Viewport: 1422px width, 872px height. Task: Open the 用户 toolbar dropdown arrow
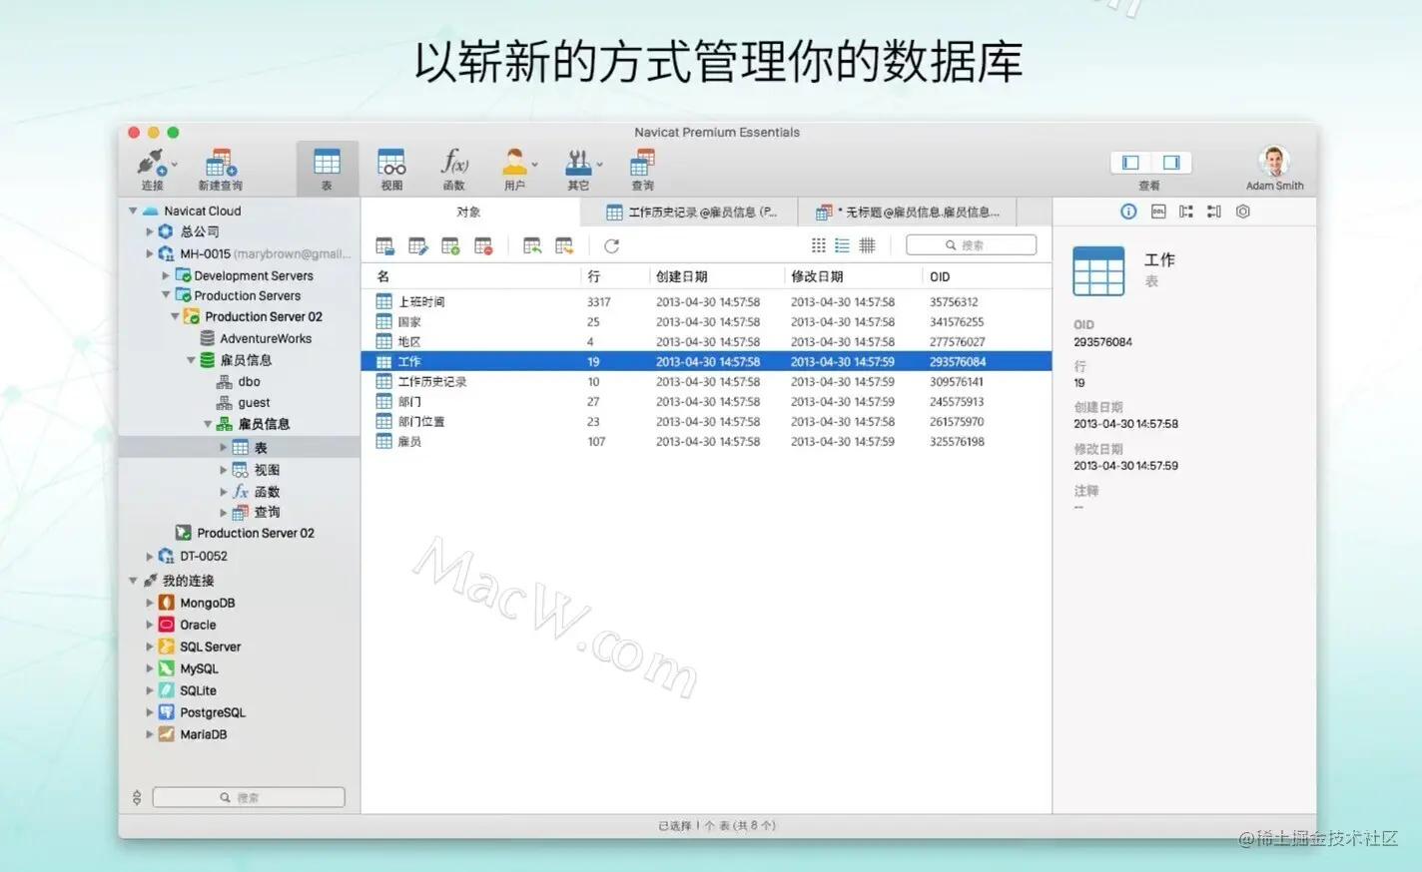[x=535, y=165]
